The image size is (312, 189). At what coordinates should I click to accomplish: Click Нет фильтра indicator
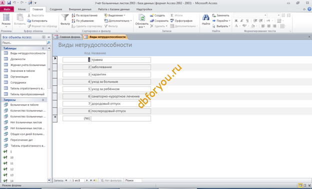[111, 180]
